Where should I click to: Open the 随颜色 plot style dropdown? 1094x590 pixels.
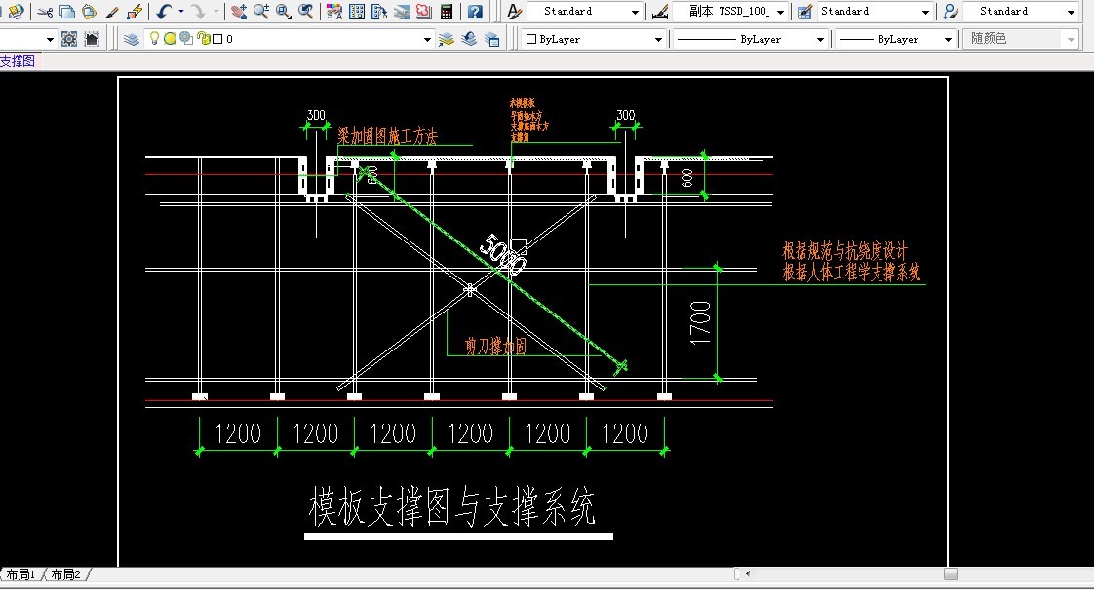[x=1071, y=40]
